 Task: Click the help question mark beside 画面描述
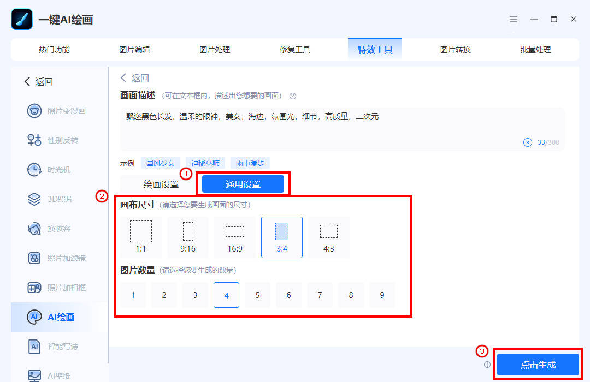click(x=293, y=96)
